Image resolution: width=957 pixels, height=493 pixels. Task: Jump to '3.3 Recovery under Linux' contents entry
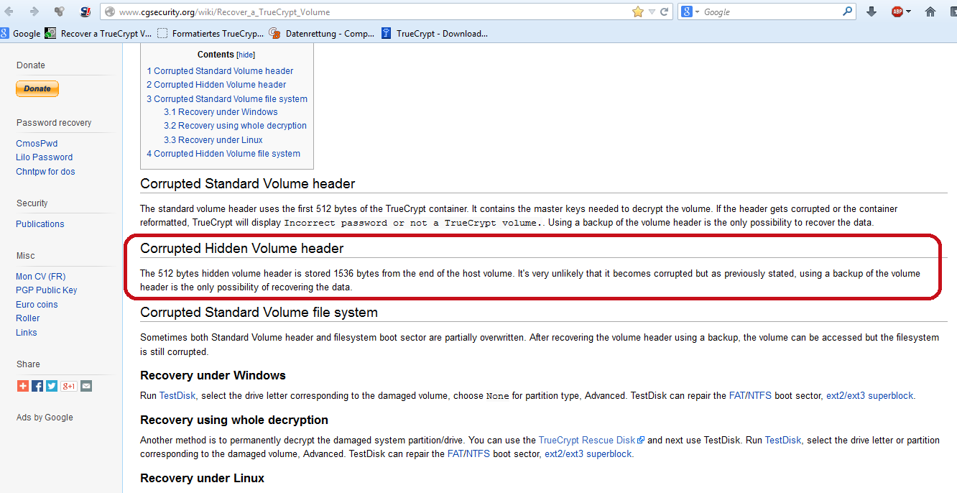click(213, 140)
